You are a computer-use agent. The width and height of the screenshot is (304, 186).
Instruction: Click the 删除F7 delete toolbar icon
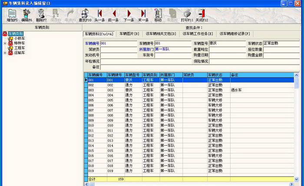41,13
